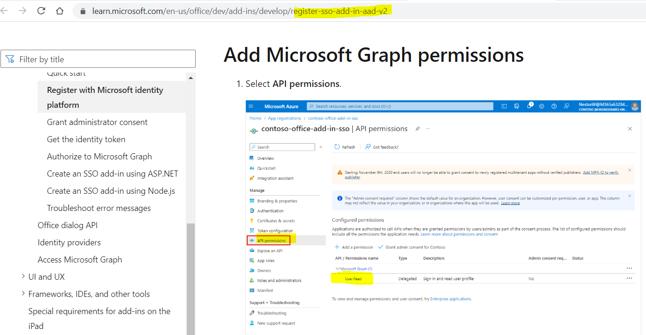646x335 pixels.
Task: Click the sidebar scrollbar up arrow
Action: click(x=191, y=78)
